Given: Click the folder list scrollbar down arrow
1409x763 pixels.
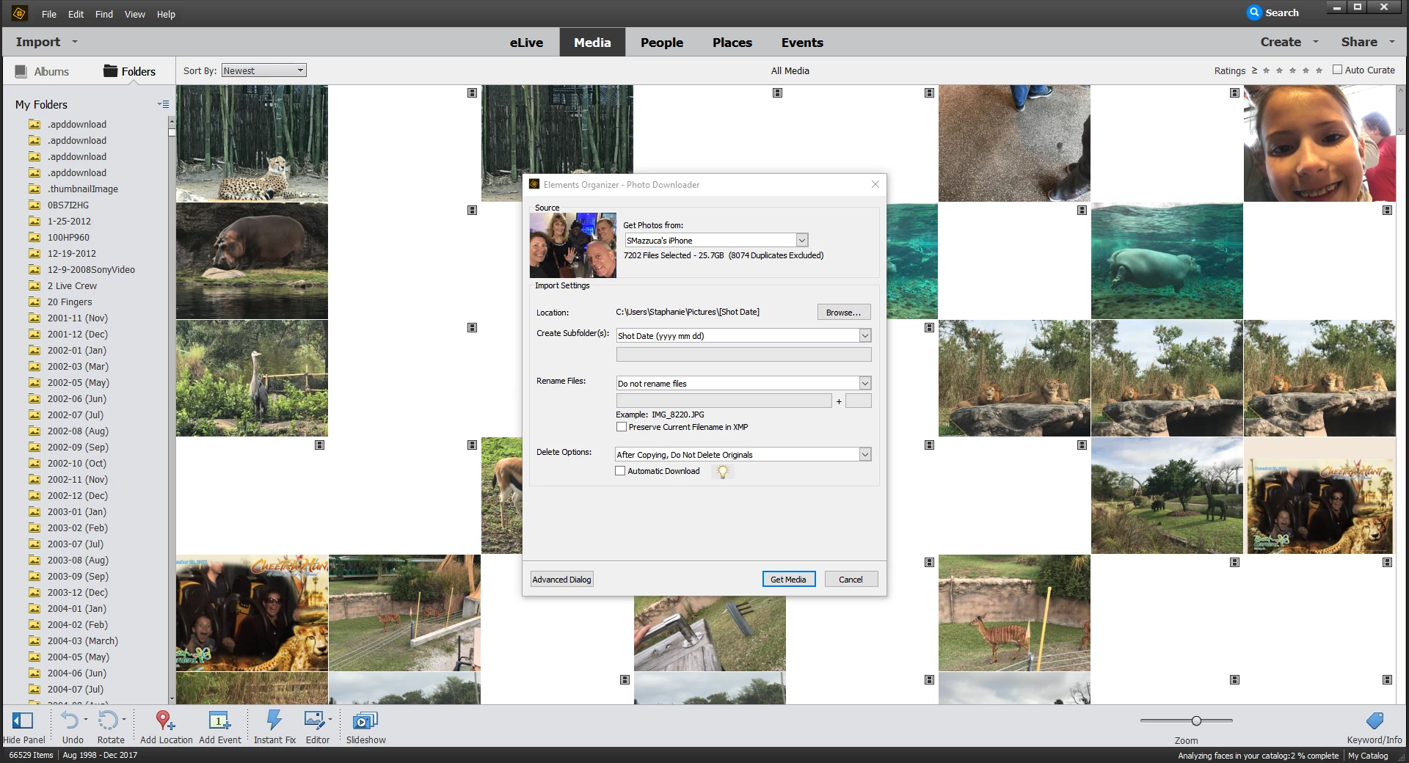Looking at the screenshot, I should 172,699.
